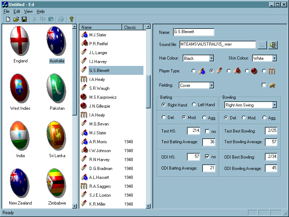Click the Save floppy disk toolbar icon
Image resolution: width=289 pixels, height=217 pixels.
pos(24,19)
